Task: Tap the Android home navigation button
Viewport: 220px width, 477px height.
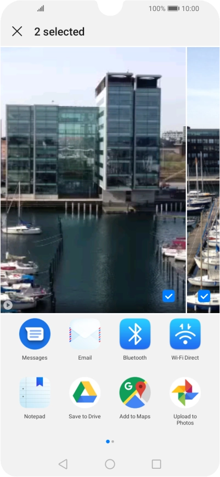Action: pyautogui.click(x=110, y=464)
